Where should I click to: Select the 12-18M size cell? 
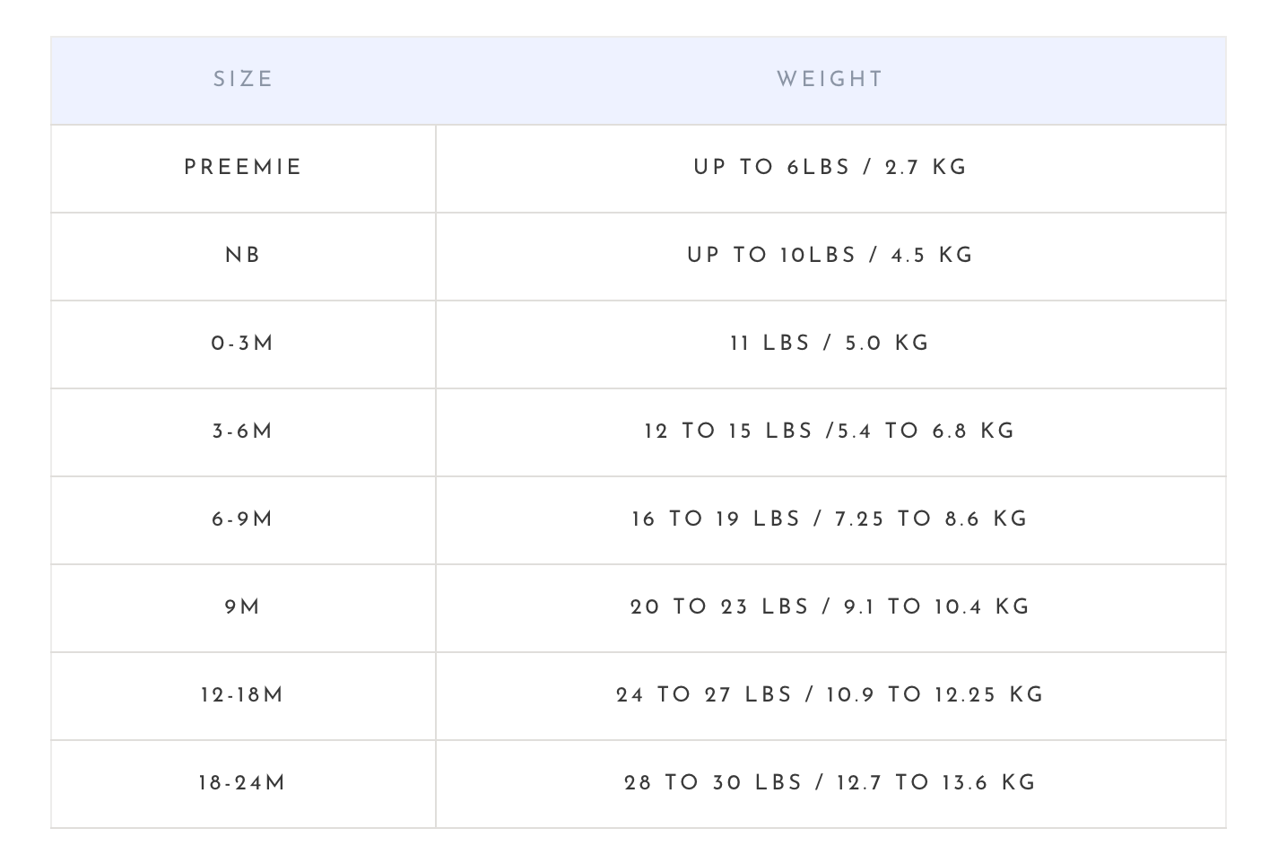(x=243, y=696)
